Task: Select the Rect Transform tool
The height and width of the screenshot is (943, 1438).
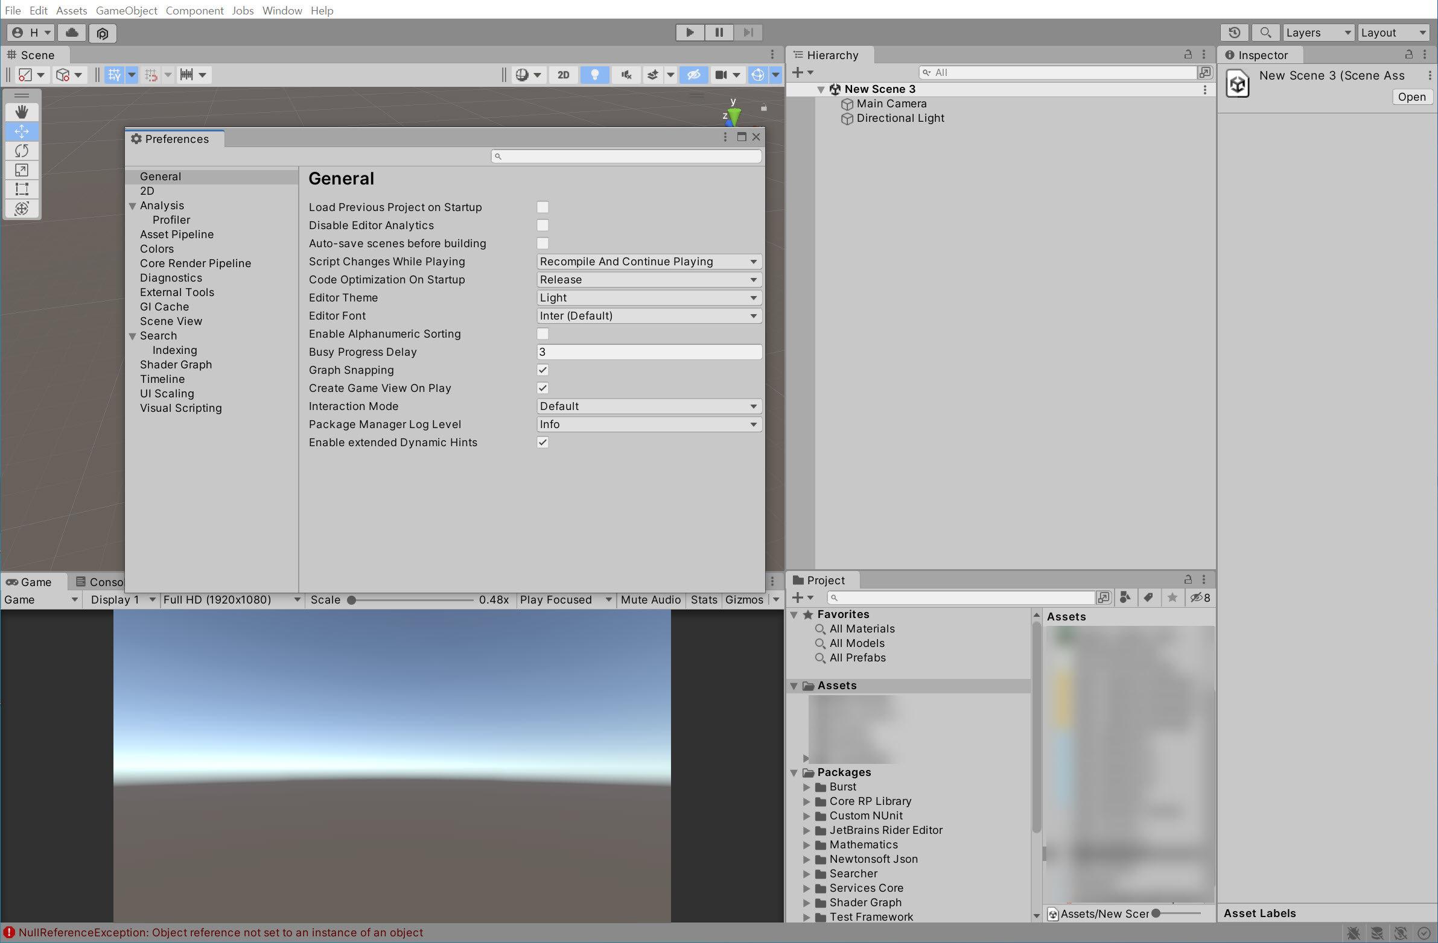Action: pos(22,189)
